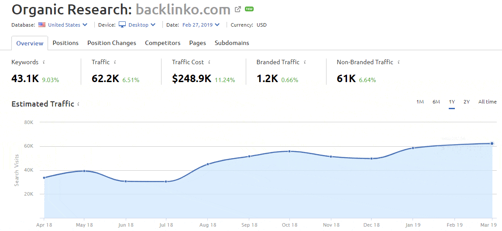Switch to the Positions tab

(x=65, y=43)
